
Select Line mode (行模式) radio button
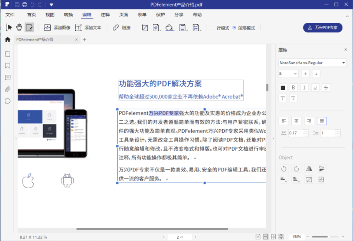pyautogui.click(x=213, y=28)
